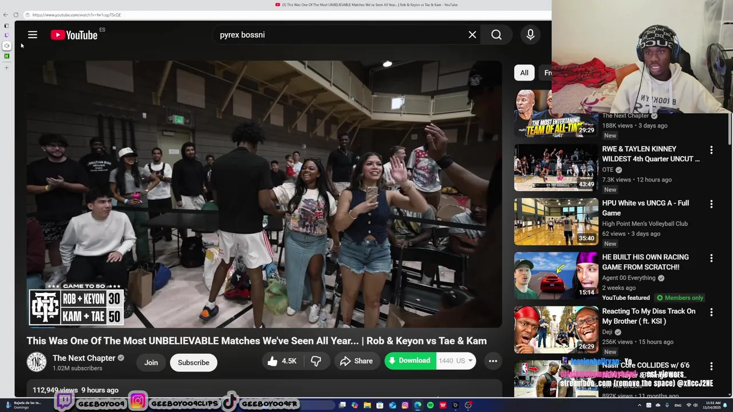Open 'HPU White vs UNCG A - Full Game' title
This screenshot has width=733, height=412.
click(645, 208)
